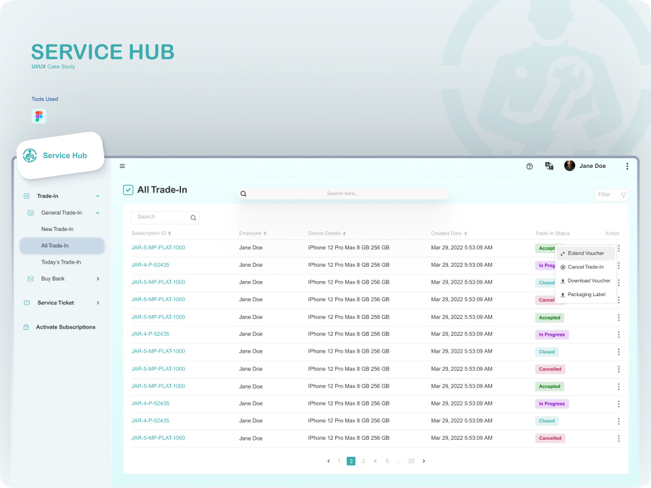Choose Packaging Label from the menu
This screenshot has width=651, height=488.
coord(586,294)
